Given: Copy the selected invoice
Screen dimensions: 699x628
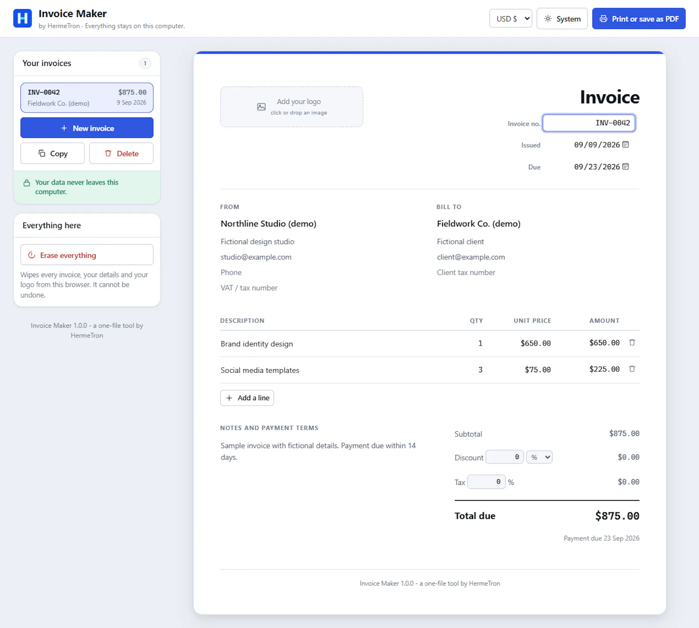Looking at the screenshot, I should (x=52, y=154).
